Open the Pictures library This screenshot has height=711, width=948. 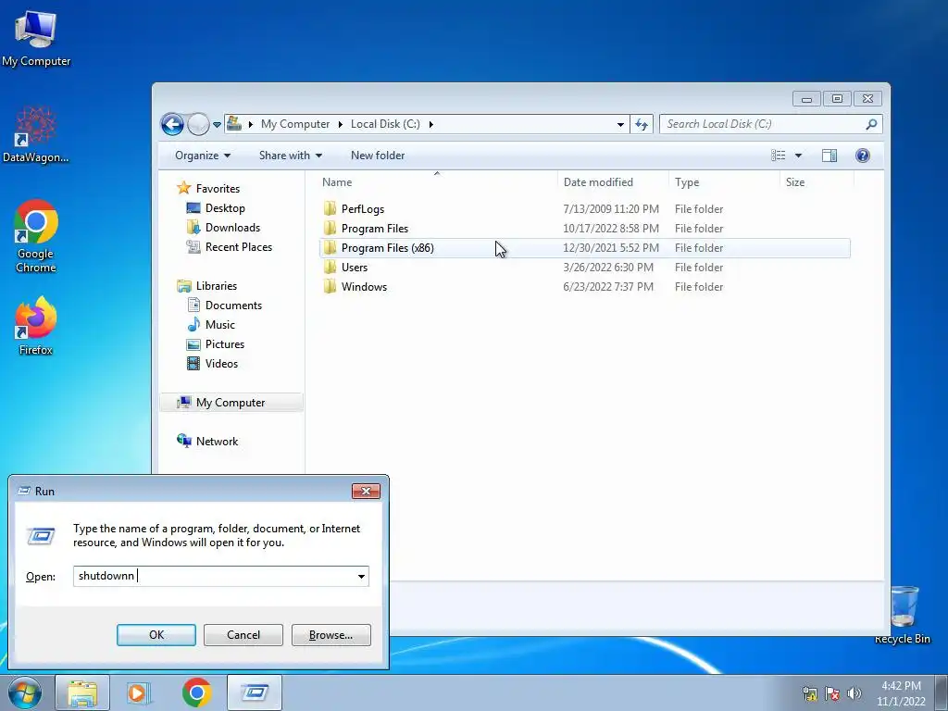pyautogui.click(x=224, y=344)
